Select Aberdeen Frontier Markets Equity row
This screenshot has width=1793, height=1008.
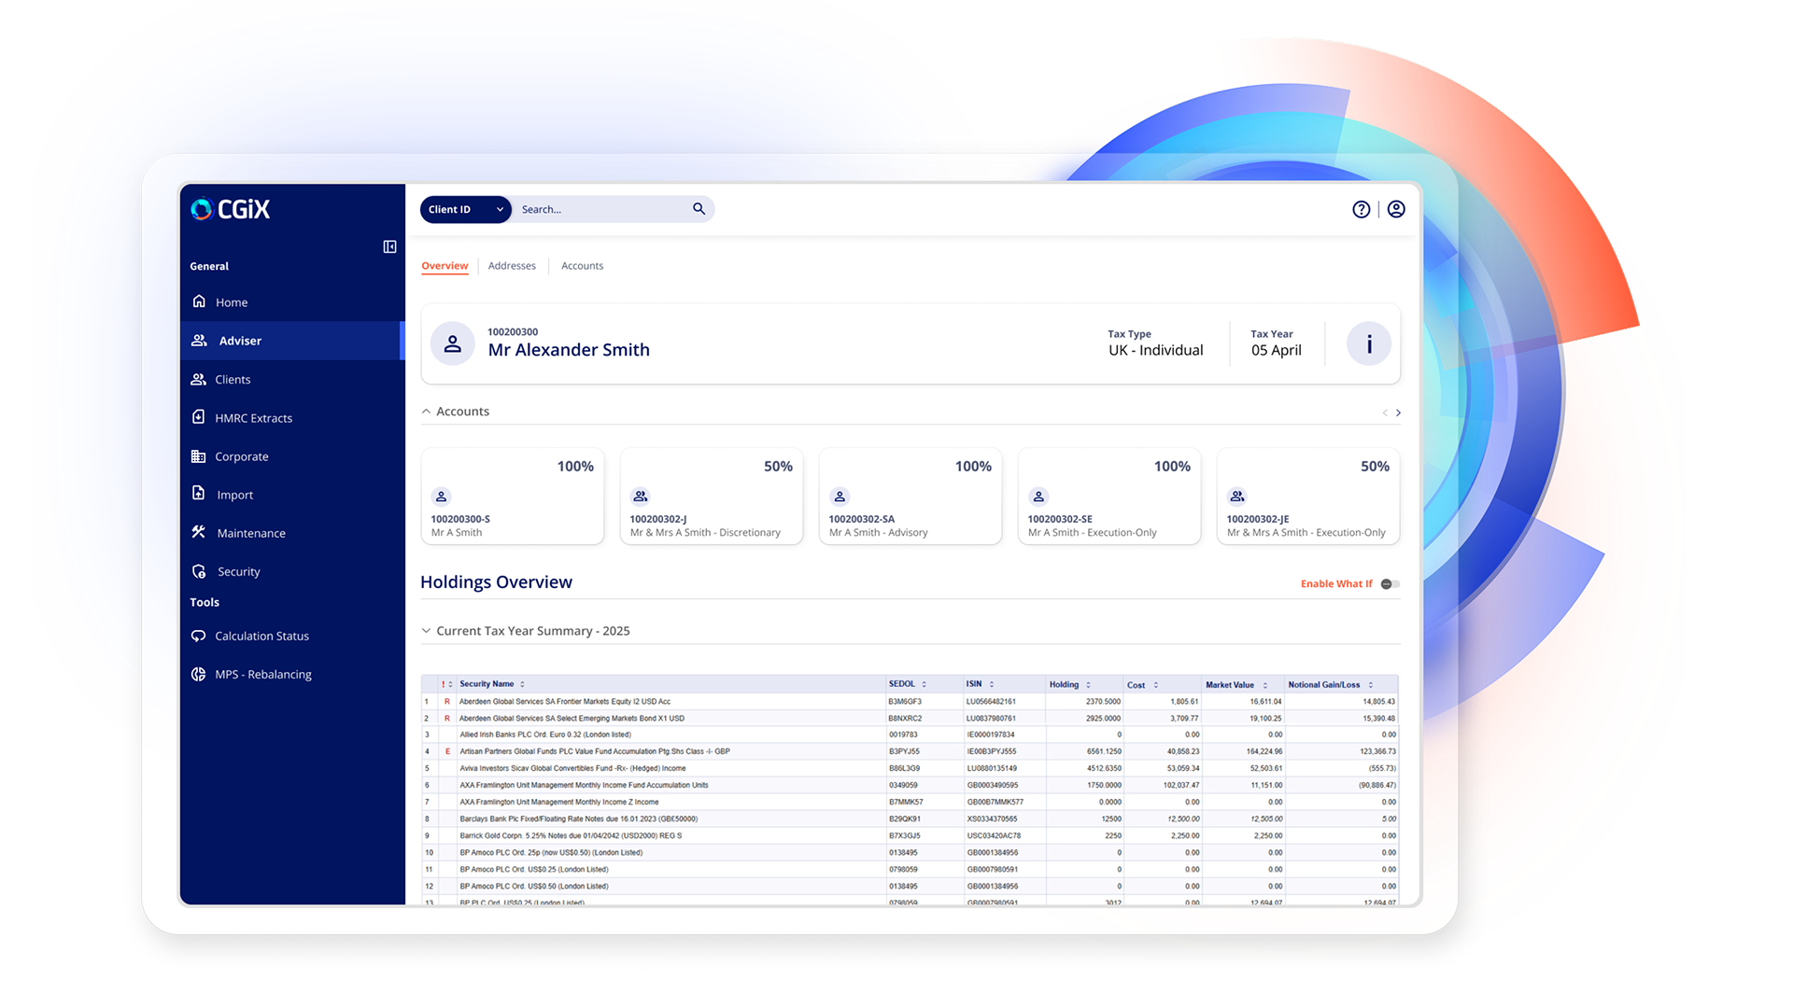(x=910, y=701)
